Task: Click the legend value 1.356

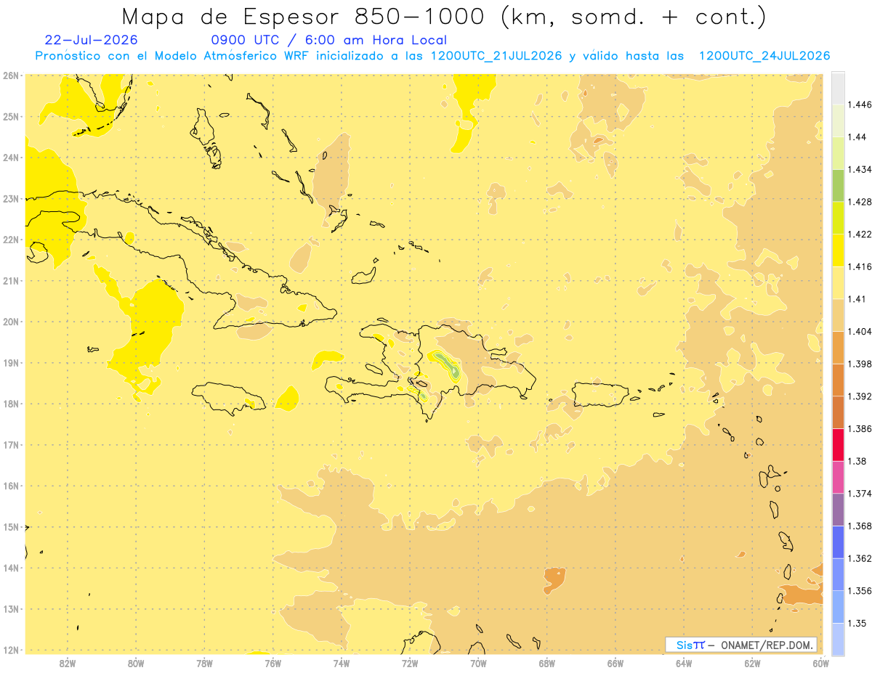Action: click(x=859, y=591)
